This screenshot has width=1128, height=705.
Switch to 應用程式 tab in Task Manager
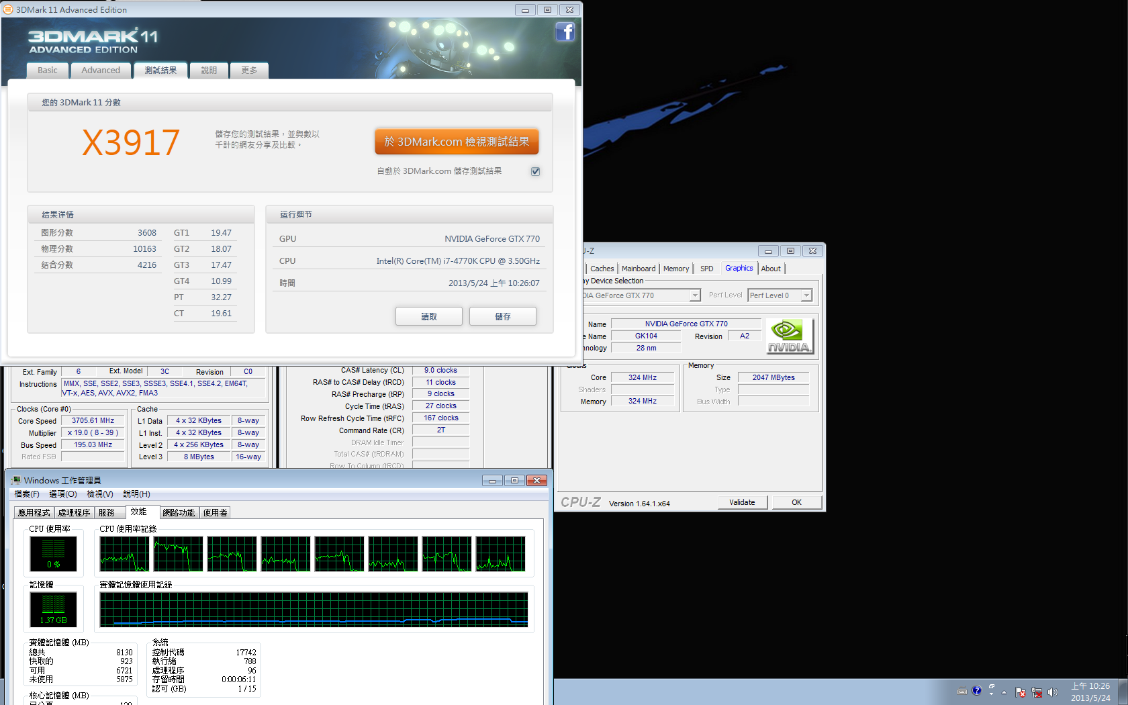click(34, 512)
